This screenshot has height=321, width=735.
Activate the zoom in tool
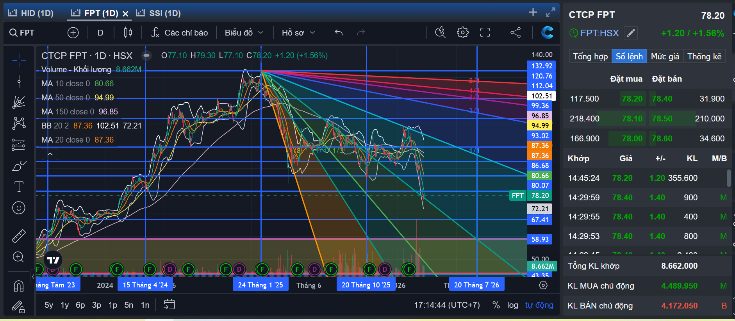[19, 257]
